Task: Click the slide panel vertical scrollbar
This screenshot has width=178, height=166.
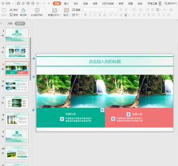Action: [30, 59]
